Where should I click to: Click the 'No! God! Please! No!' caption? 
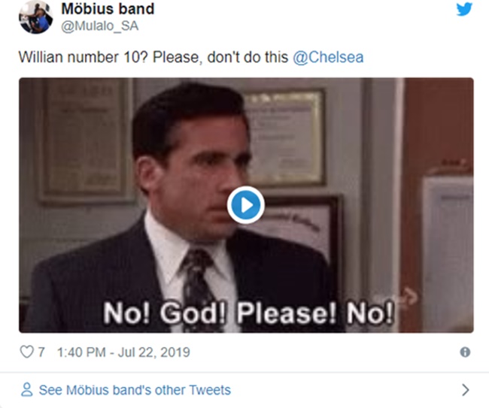click(x=248, y=313)
